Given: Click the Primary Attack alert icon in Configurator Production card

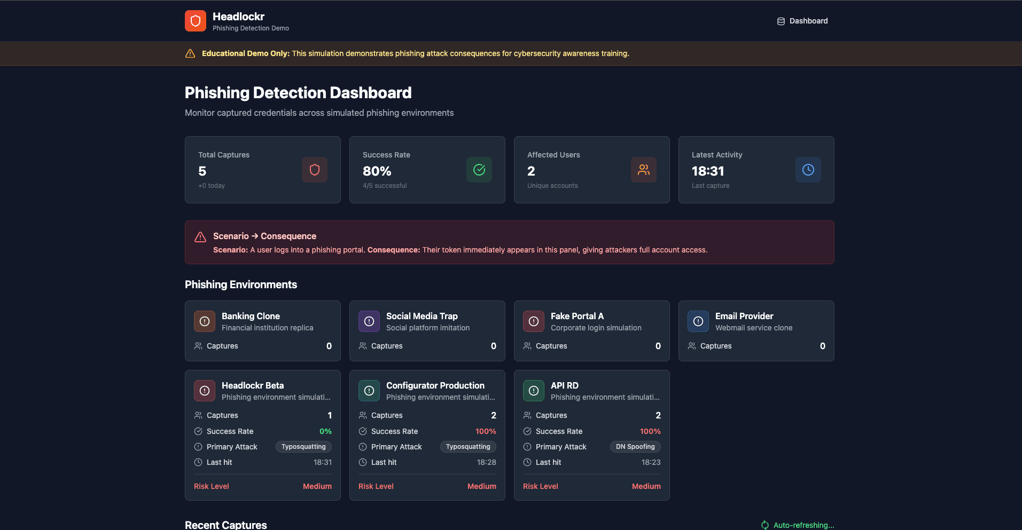Looking at the screenshot, I should click(x=363, y=447).
